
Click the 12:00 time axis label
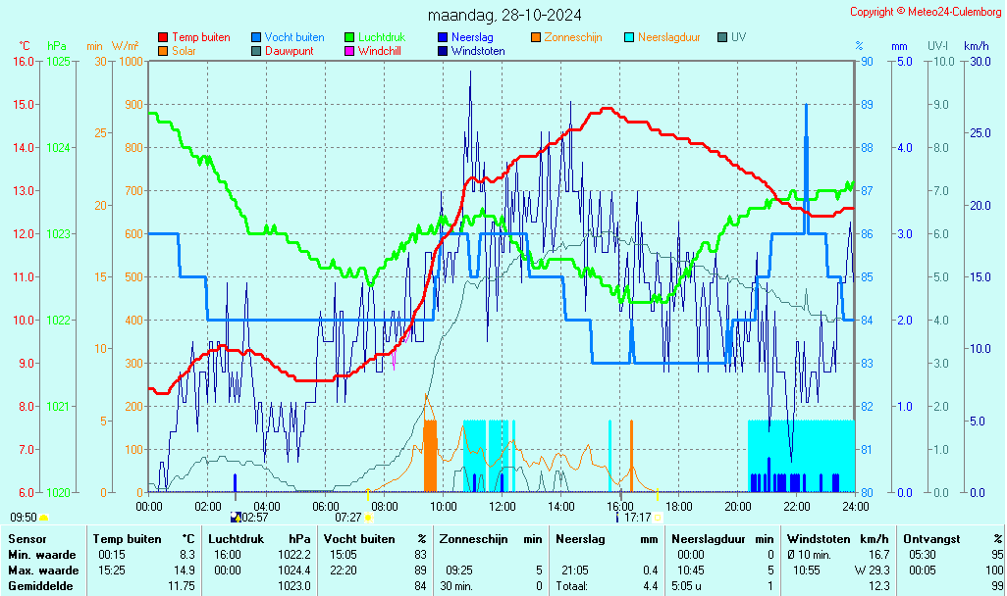click(x=503, y=507)
